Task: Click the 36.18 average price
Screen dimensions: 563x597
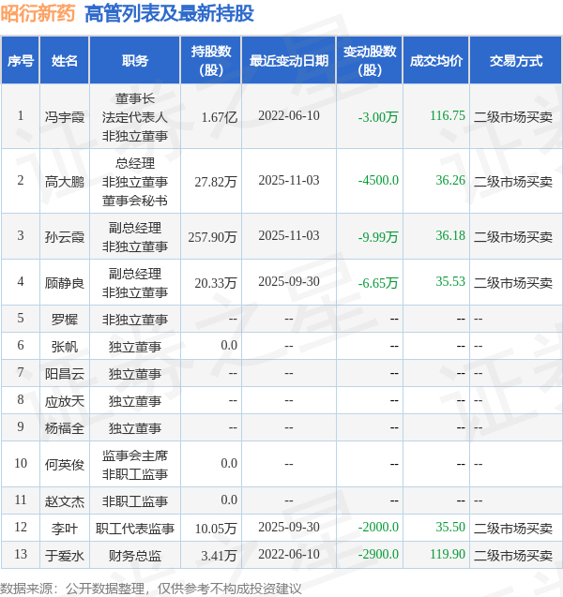Action: click(450, 235)
